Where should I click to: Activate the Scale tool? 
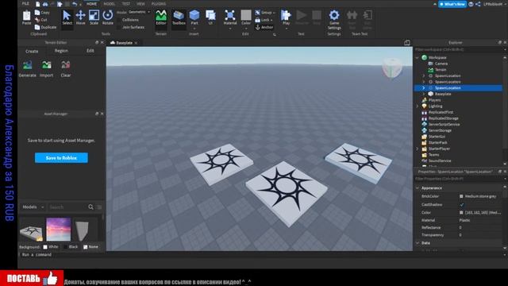94,17
